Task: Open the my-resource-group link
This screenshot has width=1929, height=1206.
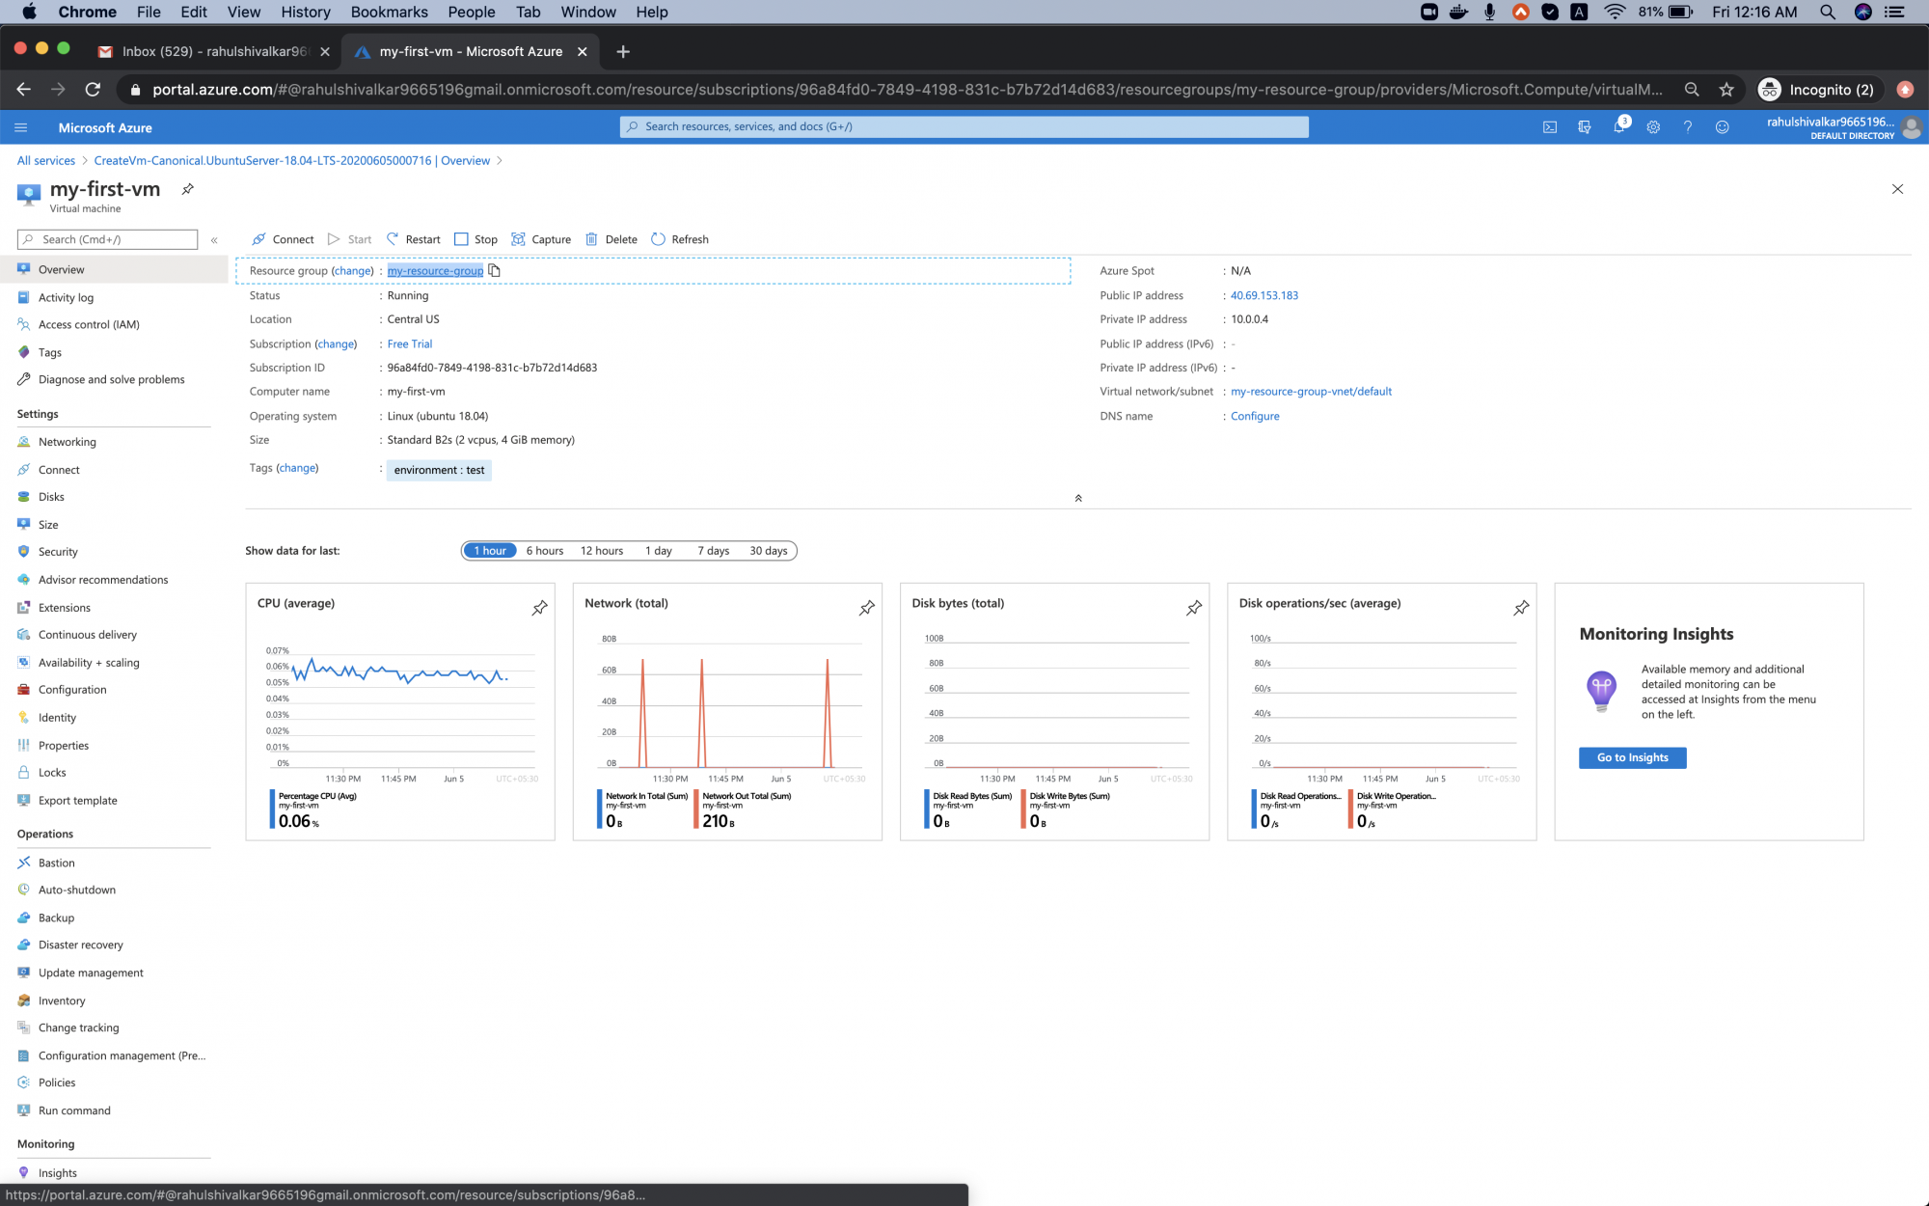Action: (435, 270)
